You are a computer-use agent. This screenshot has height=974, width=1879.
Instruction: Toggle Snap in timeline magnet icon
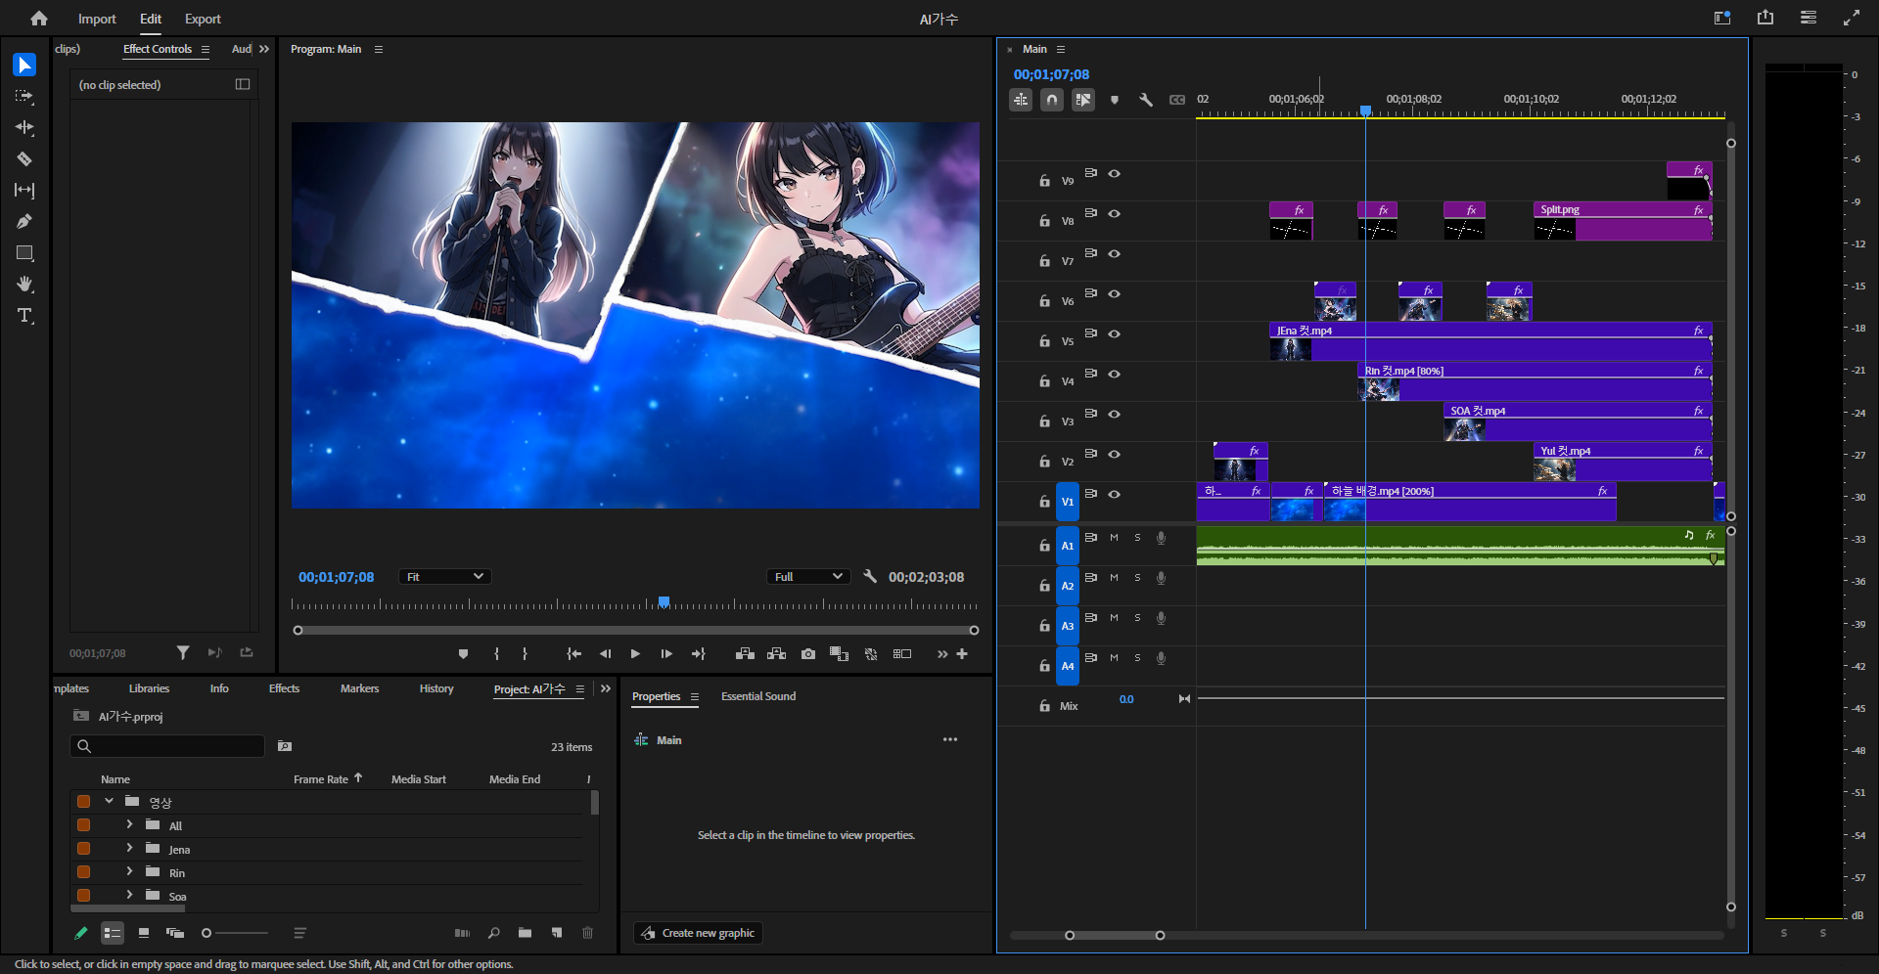point(1052,100)
